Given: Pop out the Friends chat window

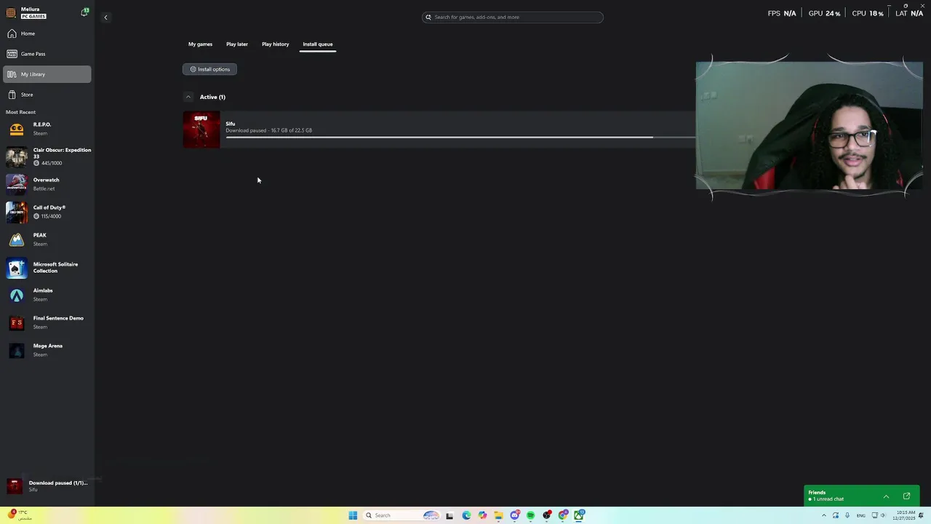Looking at the screenshot, I should [906, 496].
